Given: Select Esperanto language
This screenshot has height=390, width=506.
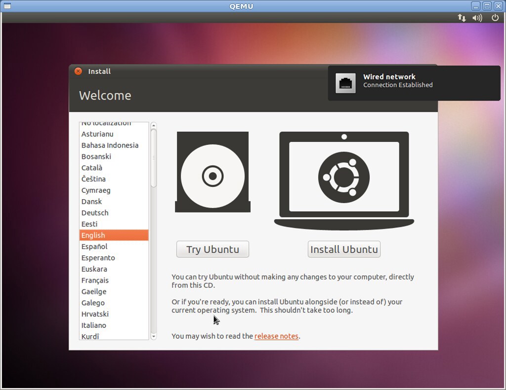Looking at the screenshot, I should point(114,258).
